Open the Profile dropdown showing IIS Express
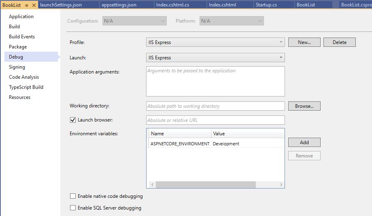Screen dimensions: 372x216 pos(215,42)
